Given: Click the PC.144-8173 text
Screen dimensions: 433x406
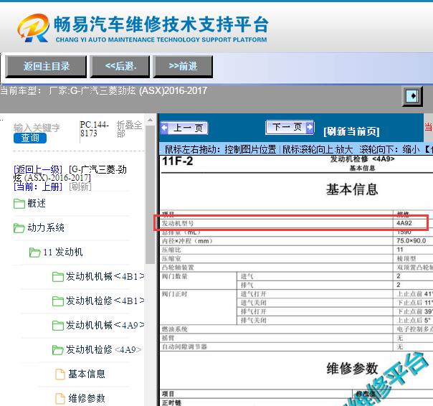Looking at the screenshot, I should pos(94,129).
